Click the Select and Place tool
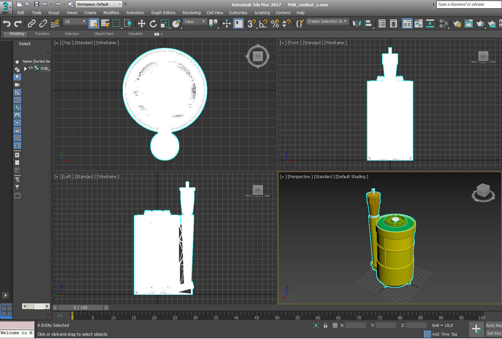Viewport: 502px width, 339px height. point(176,23)
